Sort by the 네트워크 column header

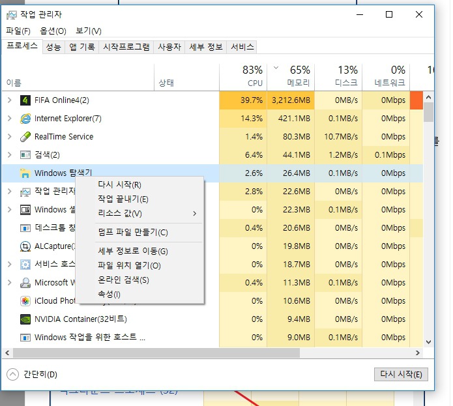(386, 77)
